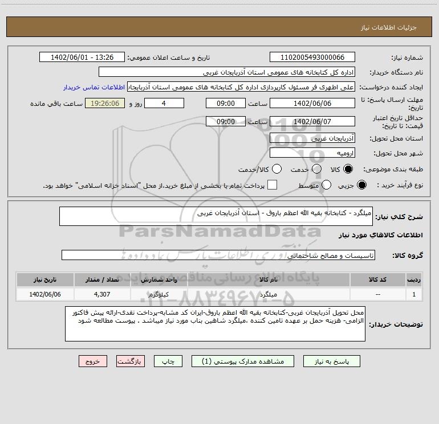Click the تاریخ نیاز column header
This screenshot has height=424, width=439.
(x=45, y=279)
